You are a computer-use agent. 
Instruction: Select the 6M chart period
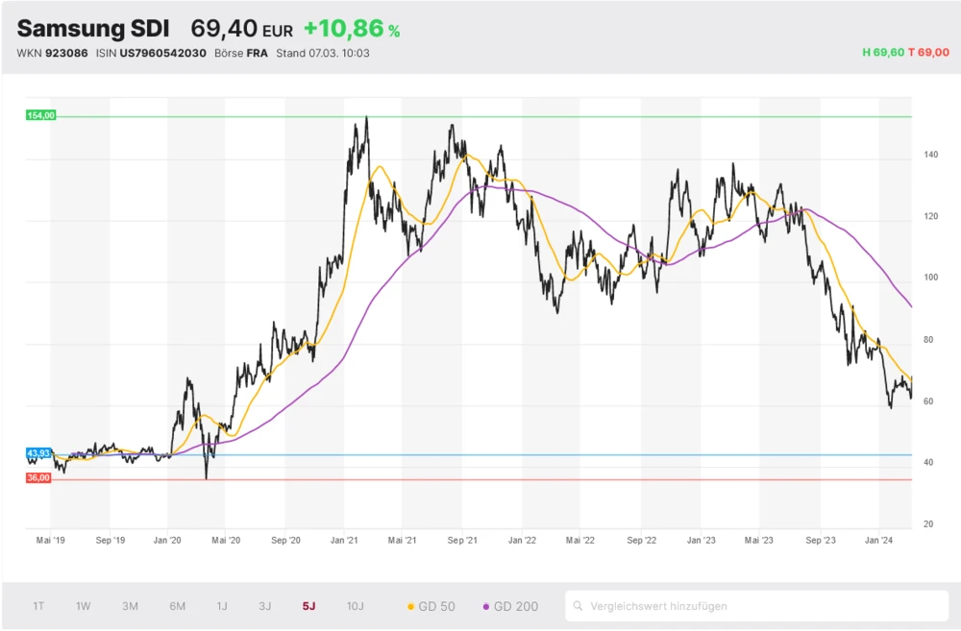(x=177, y=606)
